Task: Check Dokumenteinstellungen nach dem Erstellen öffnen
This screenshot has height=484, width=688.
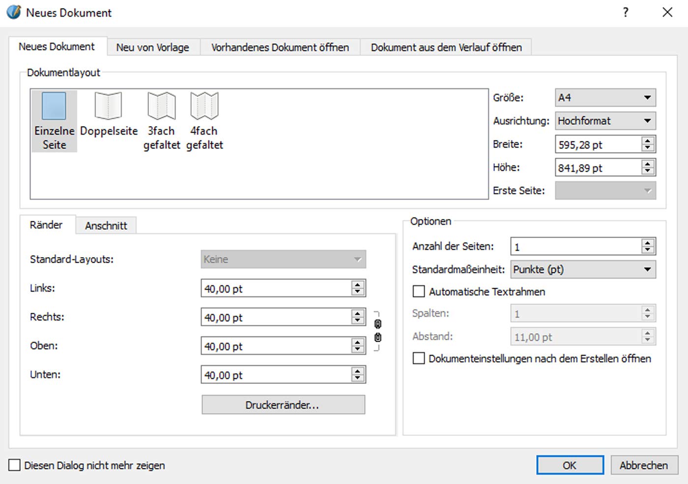Action: pyautogui.click(x=419, y=358)
